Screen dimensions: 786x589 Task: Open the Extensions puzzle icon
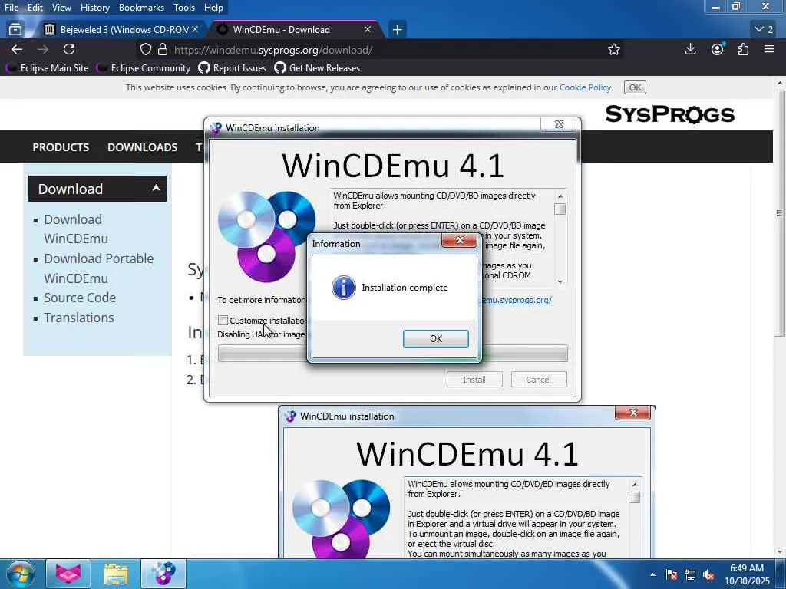[x=743, y=49]
